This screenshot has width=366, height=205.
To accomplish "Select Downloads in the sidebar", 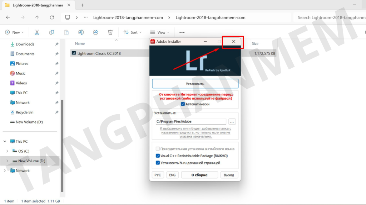I will 25,44.
